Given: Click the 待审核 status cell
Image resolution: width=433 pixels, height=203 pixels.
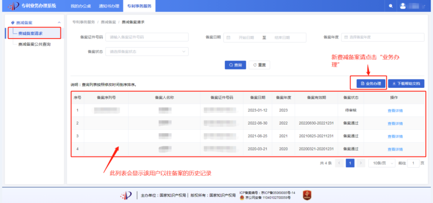Looking at the screenshot, I should [x=351, y=110].
